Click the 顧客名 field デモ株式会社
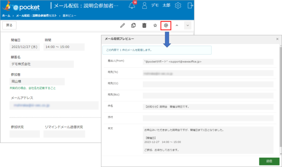The image size is (282, 167). click(41, 64)
